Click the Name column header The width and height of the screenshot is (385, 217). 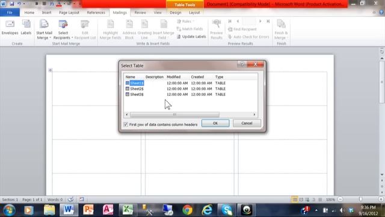click(x=131, y=77)
